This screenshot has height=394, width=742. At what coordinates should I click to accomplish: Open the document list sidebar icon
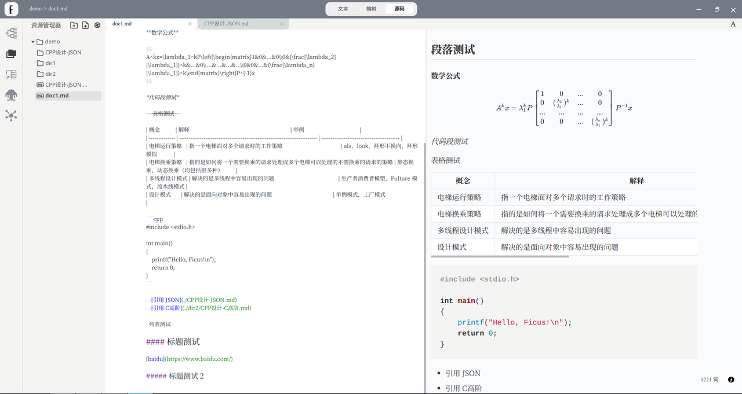tap(11, 75)
